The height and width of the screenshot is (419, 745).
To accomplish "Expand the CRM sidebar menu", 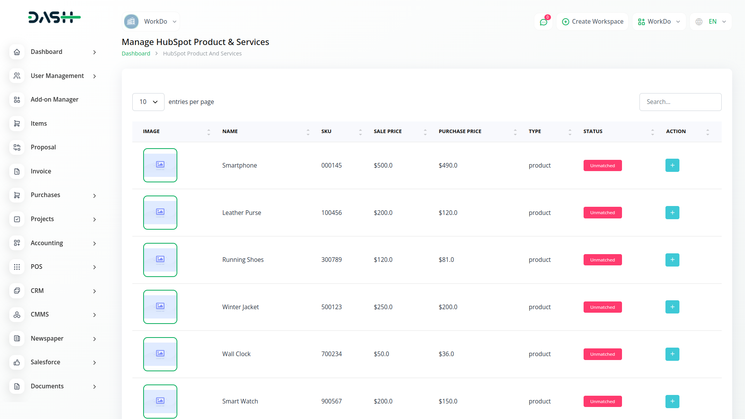I will [x=54, y=291].
